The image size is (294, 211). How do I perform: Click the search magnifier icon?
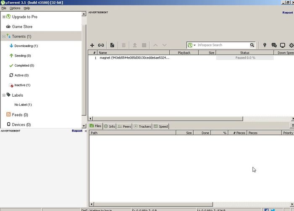pos(252,45)
